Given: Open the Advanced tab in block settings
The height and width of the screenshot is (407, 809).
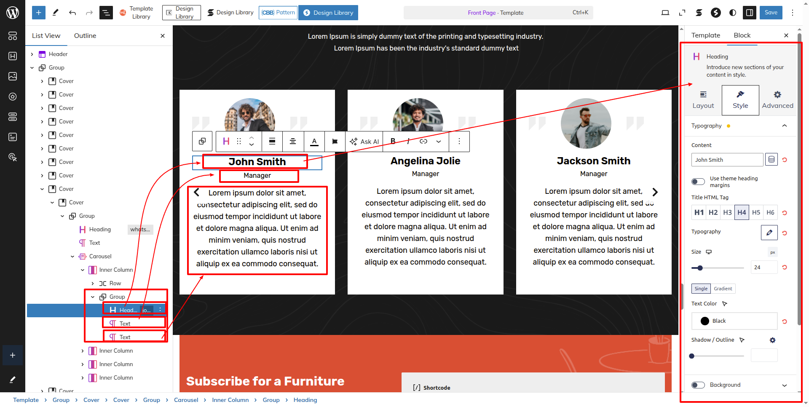Looking at the screenshot, I should tap(777, 100).
